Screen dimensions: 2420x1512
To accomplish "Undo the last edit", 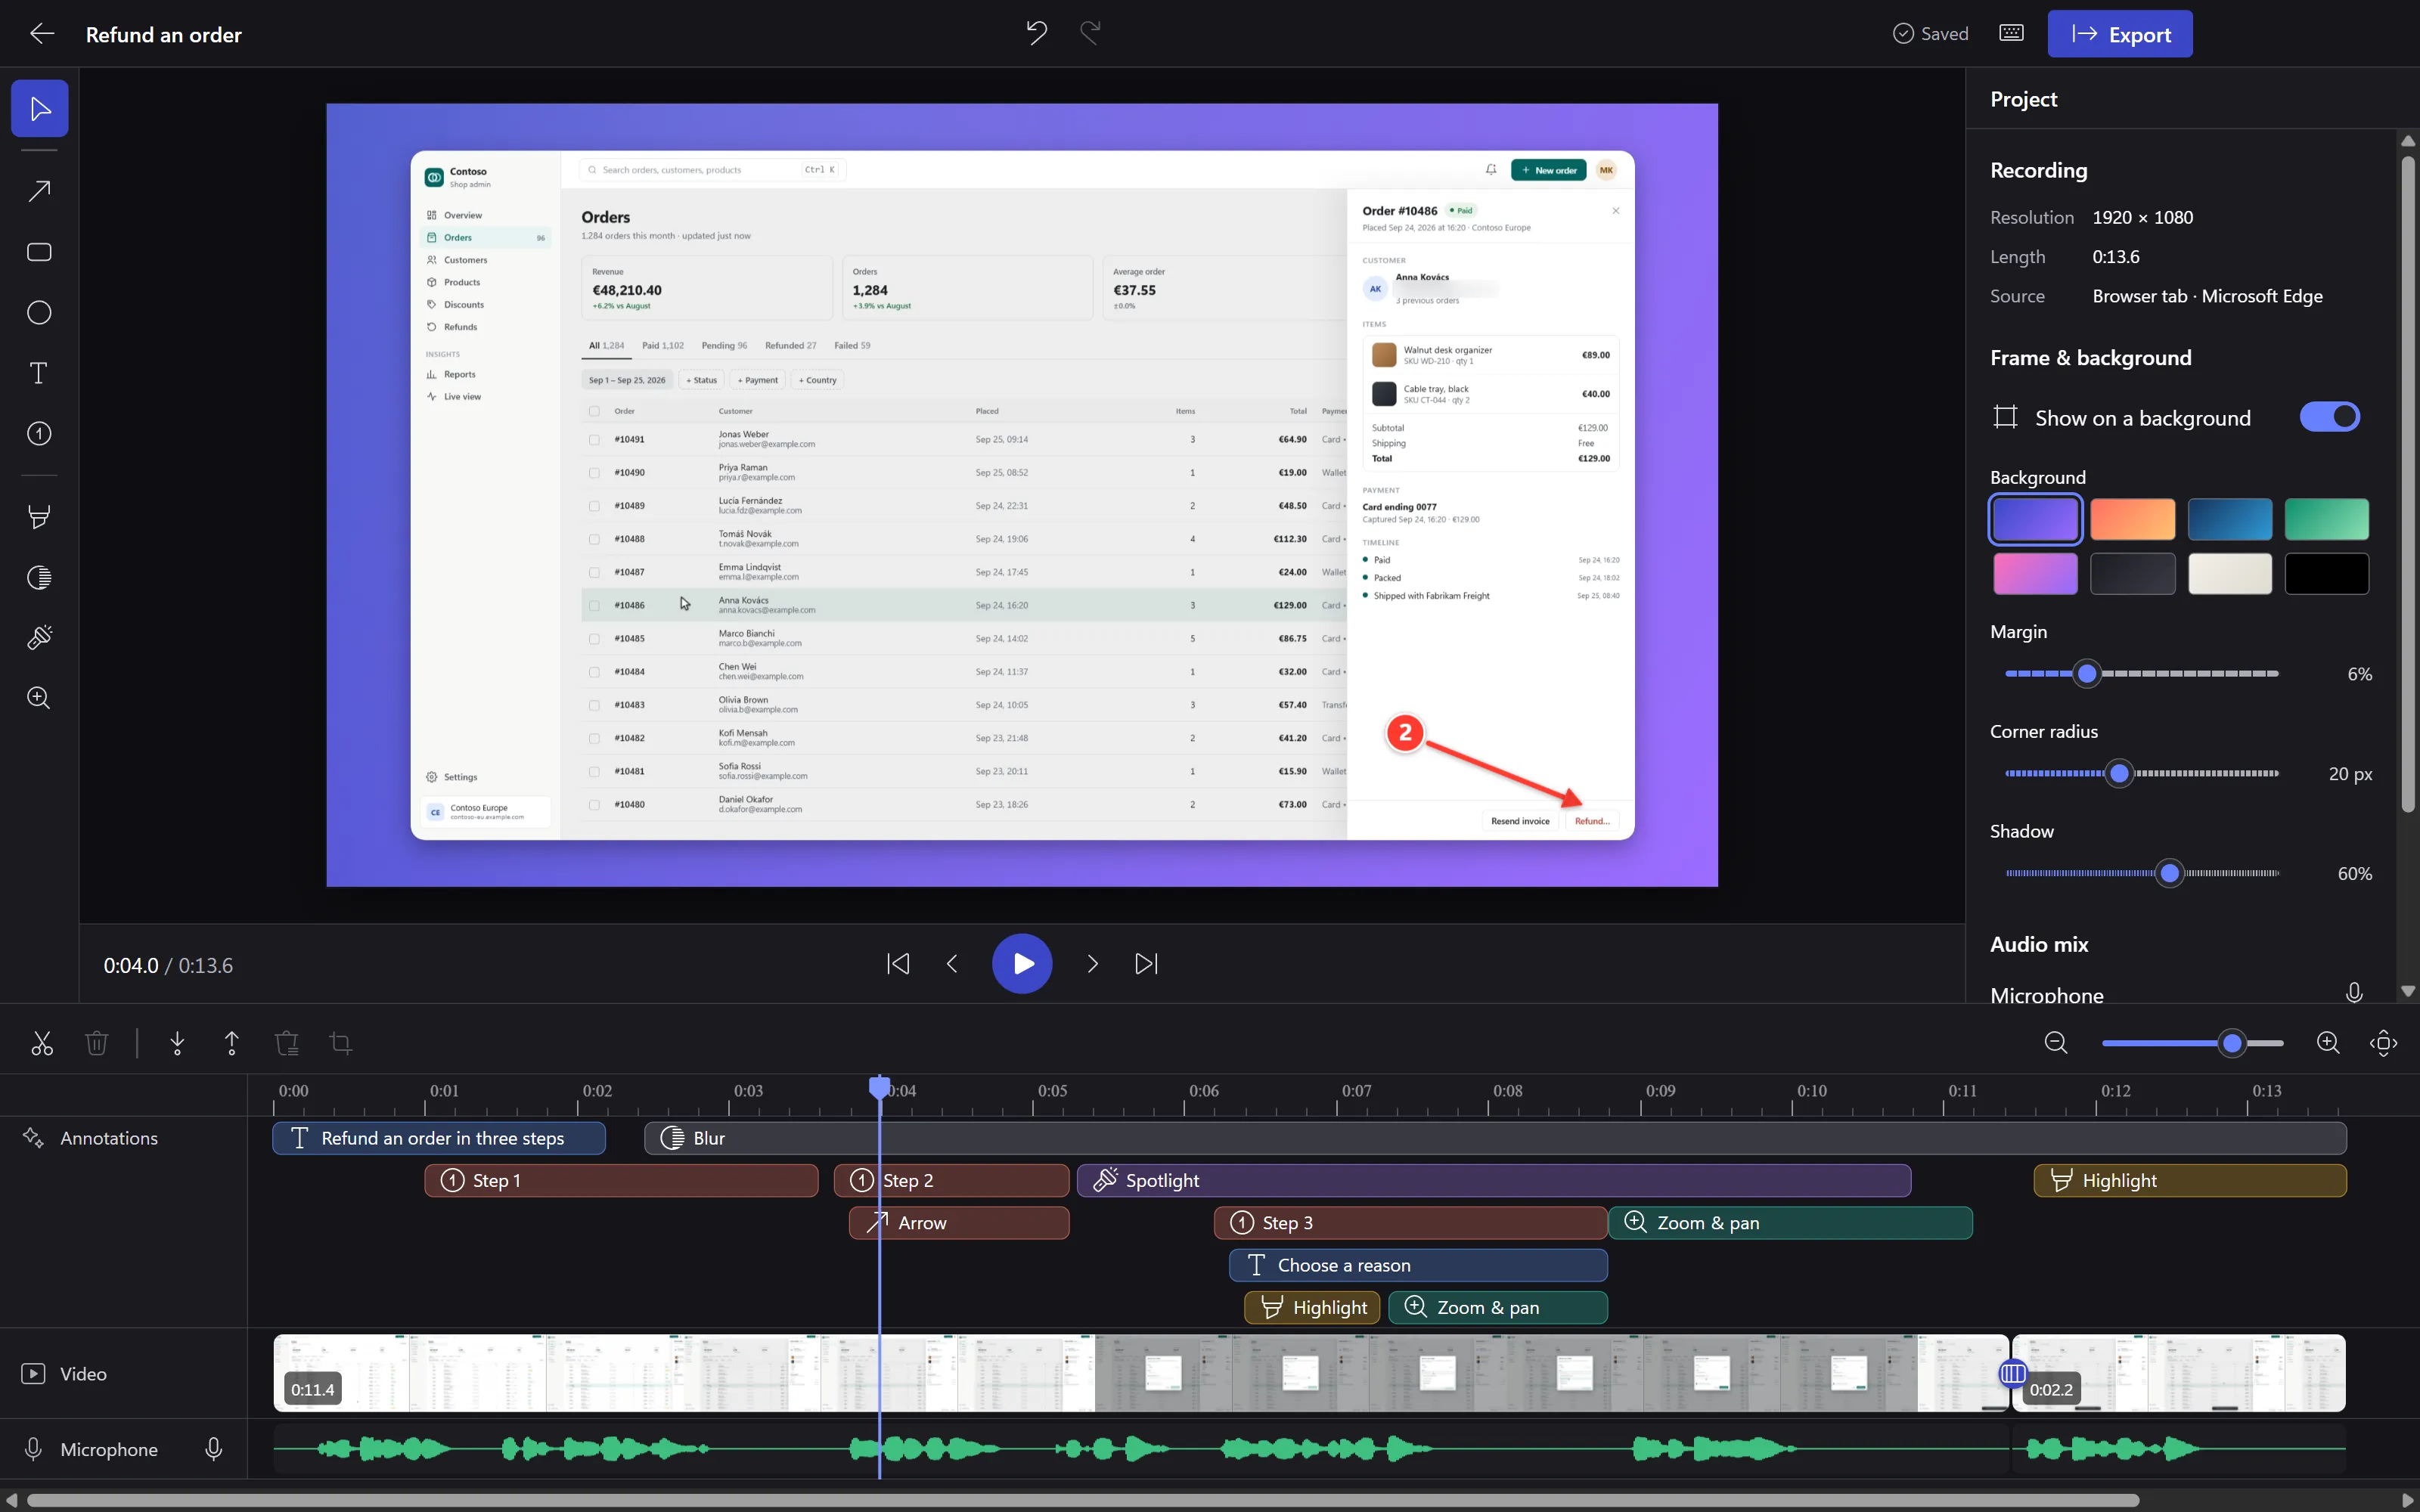I will tap(1037, 33).
